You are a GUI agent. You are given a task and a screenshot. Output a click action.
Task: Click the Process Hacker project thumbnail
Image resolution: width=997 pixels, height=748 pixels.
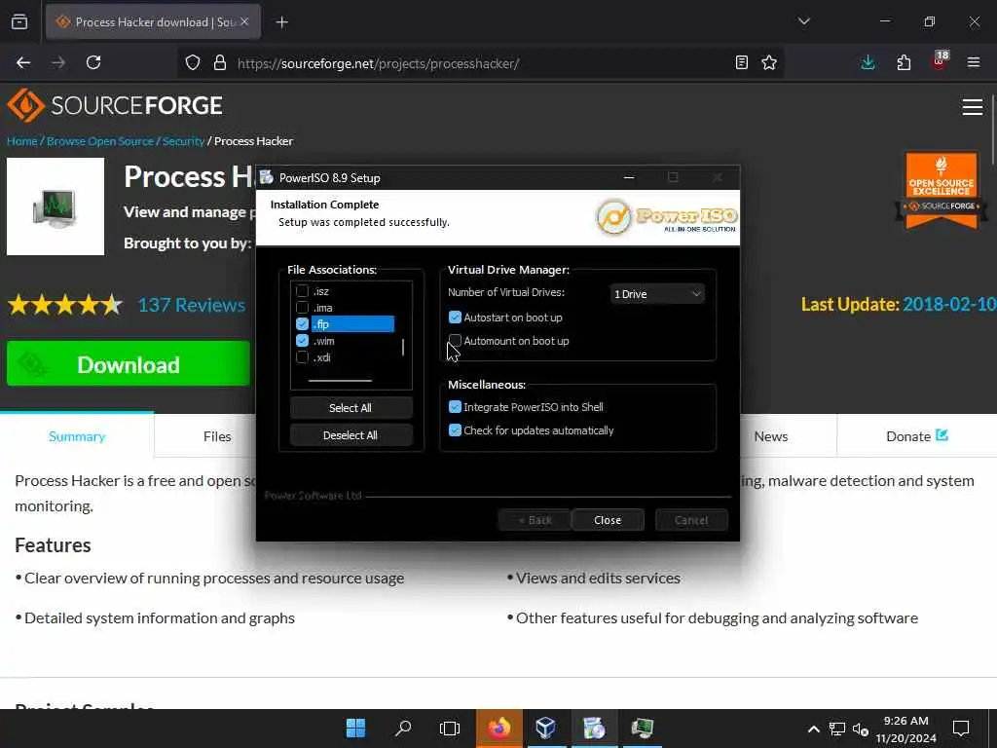point(55,206)
